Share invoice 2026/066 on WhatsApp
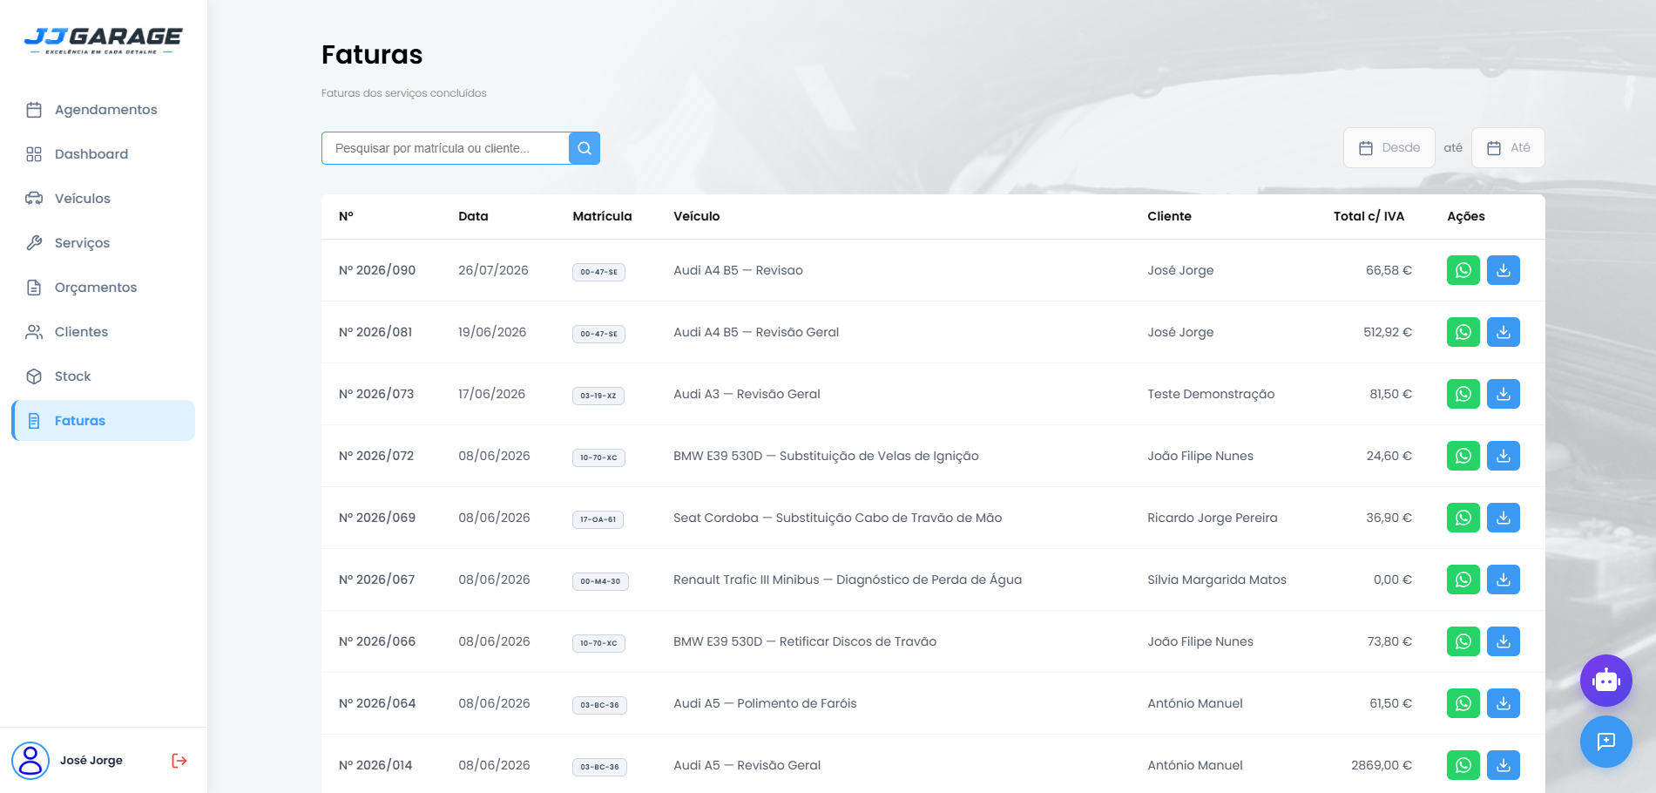Viewport: 1656px width, 793px height. coord(1463,641)
